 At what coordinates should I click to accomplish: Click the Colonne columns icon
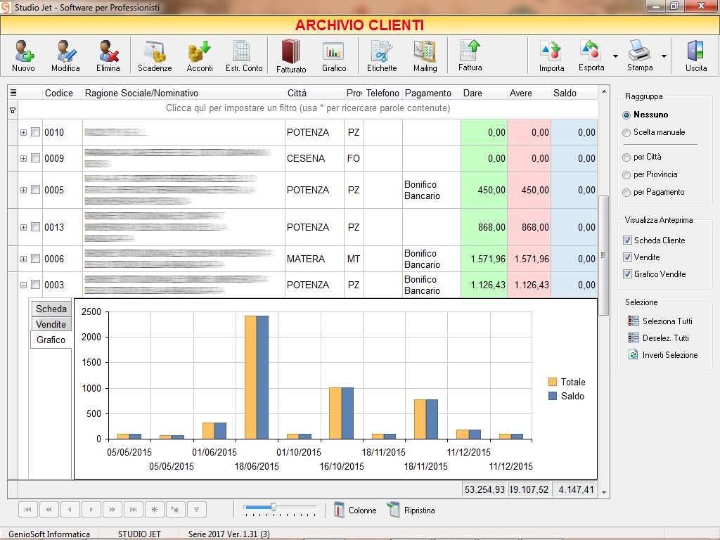(339, 510)
